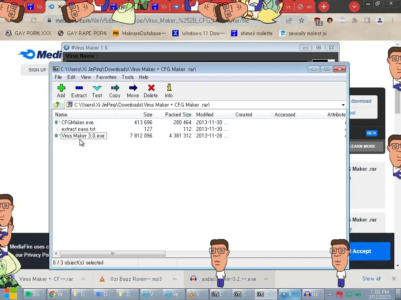
Task: Click the network icon in system tray
Action: pos(349,295)
